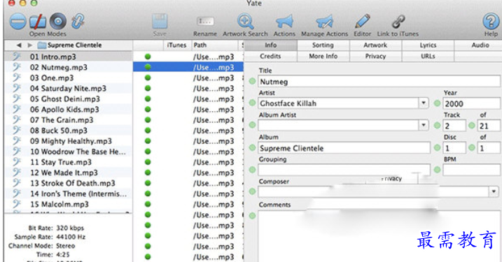Click the empty BPM field
This screenshot has width=502, height=262.
(x=471, y=170)
